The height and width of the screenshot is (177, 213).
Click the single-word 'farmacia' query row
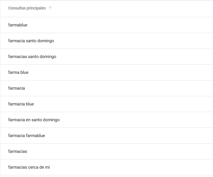107,88
